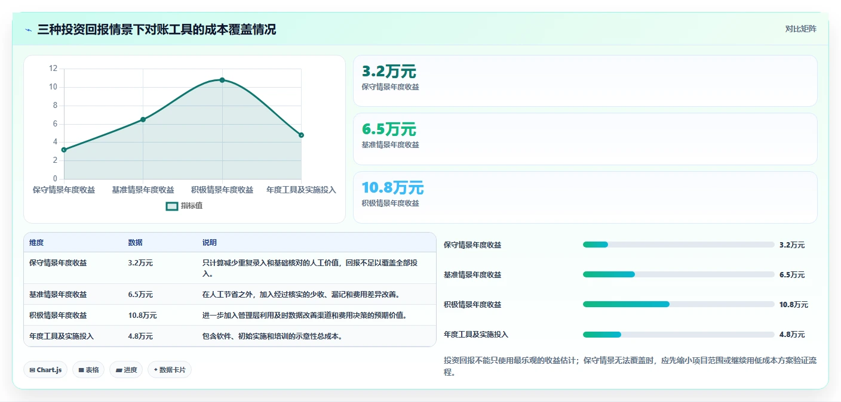Click the x-axis label 积极情景年度收益
This screenshot has height=402, width=841.
point(222,190)
